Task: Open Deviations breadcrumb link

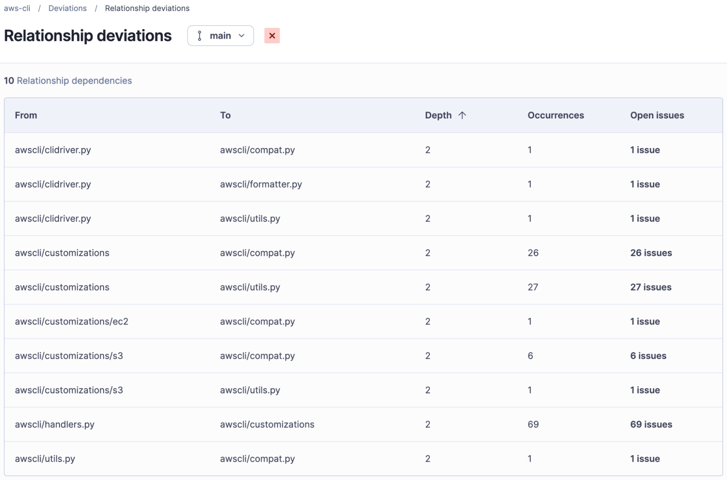Action: click(x=68, y=8)
